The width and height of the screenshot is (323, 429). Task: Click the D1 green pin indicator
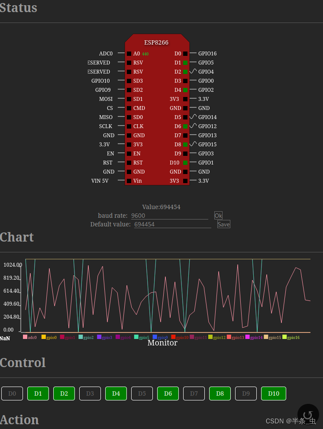185,63
